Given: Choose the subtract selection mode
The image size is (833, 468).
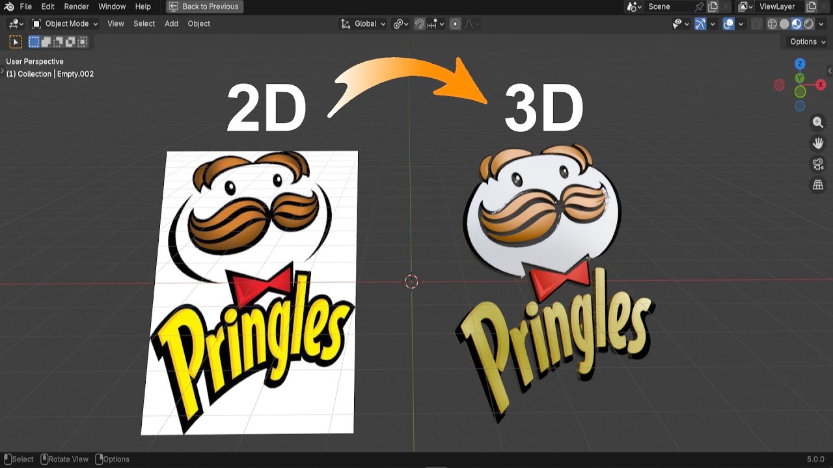Looking at the screenshot, I should click(x=59, y=42).
